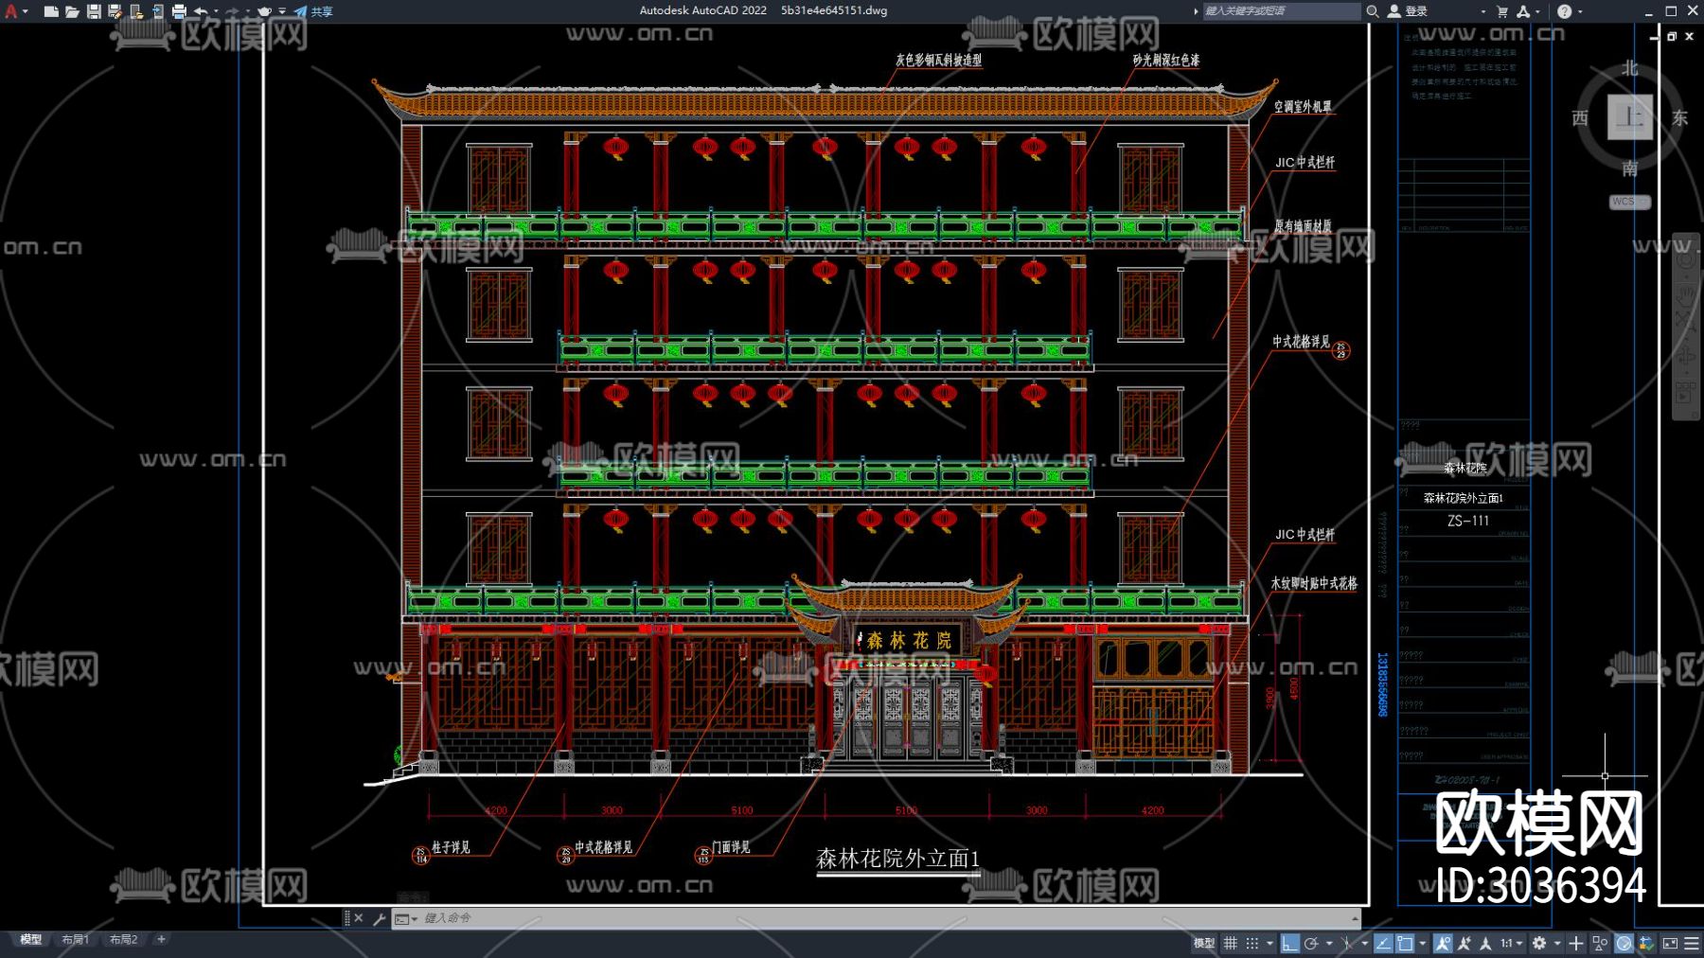Open recent commands list
The height and width of the screenshot is (958, 1704).
coord(405,918)
